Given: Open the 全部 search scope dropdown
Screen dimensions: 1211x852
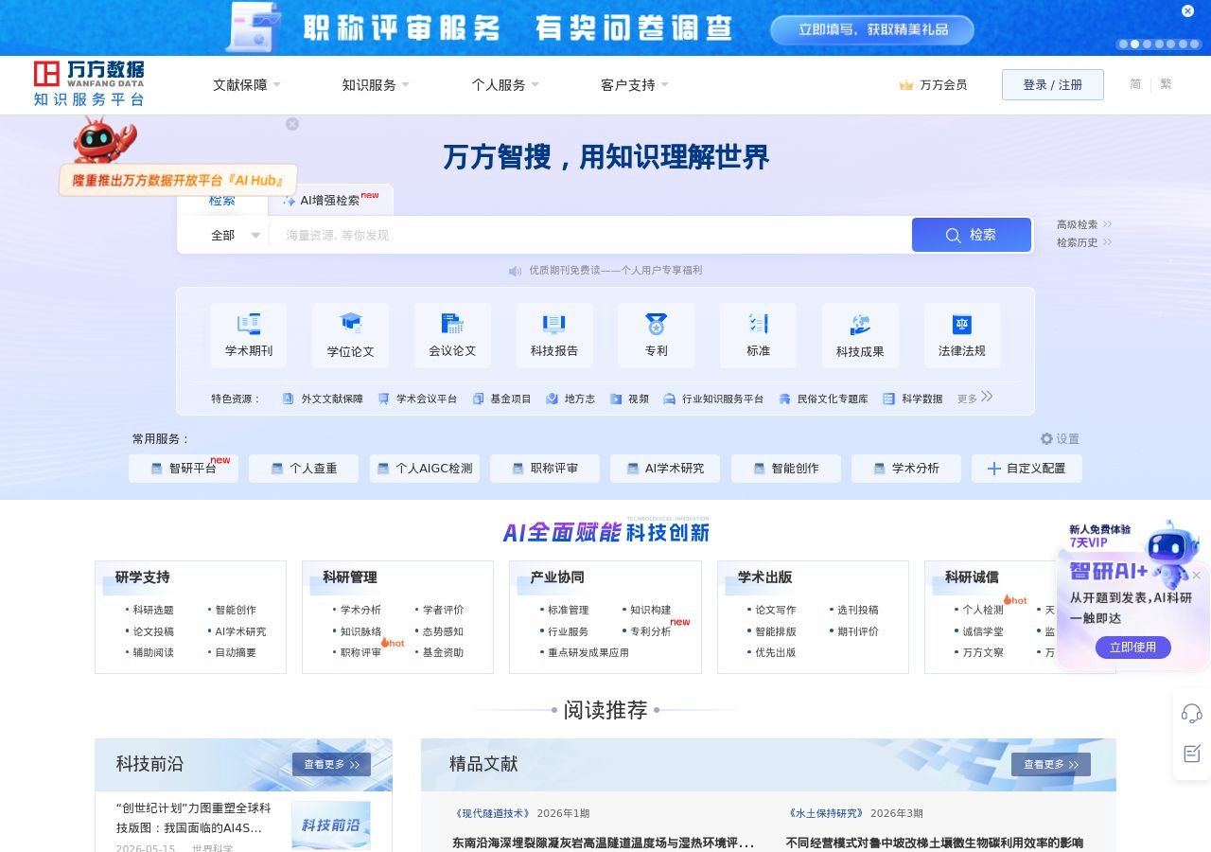Looking at the screenshot, I should click(235, 235).
